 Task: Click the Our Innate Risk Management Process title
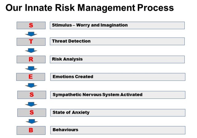(x=90, y=8)
